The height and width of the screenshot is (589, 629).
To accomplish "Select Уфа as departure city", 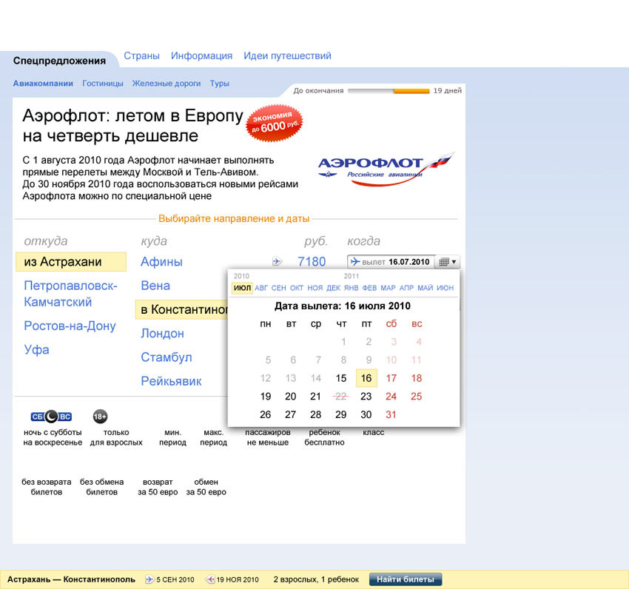I will point(36,349).
